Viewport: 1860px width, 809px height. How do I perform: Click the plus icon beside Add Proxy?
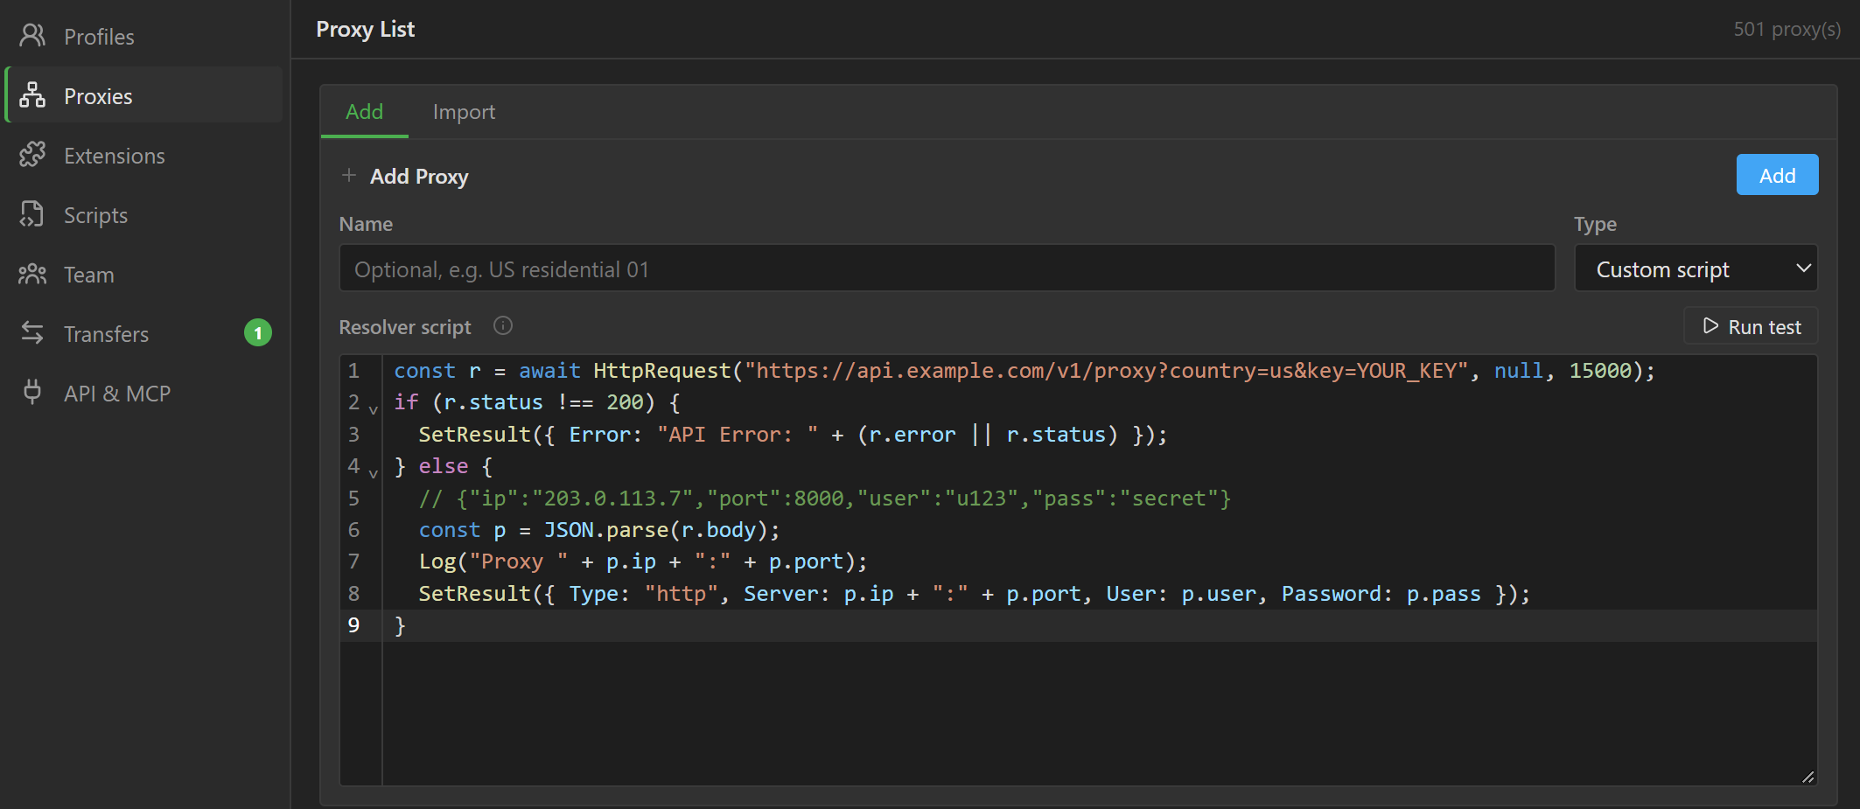[349, 175]
